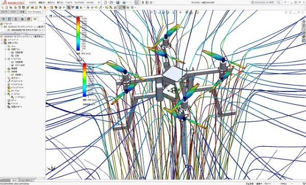This screenshot has height=185, width=306.
Task: Toggle the highlighted lightbulb button in the toolbar
Action: pyautogui.click(x=120, y=8)
